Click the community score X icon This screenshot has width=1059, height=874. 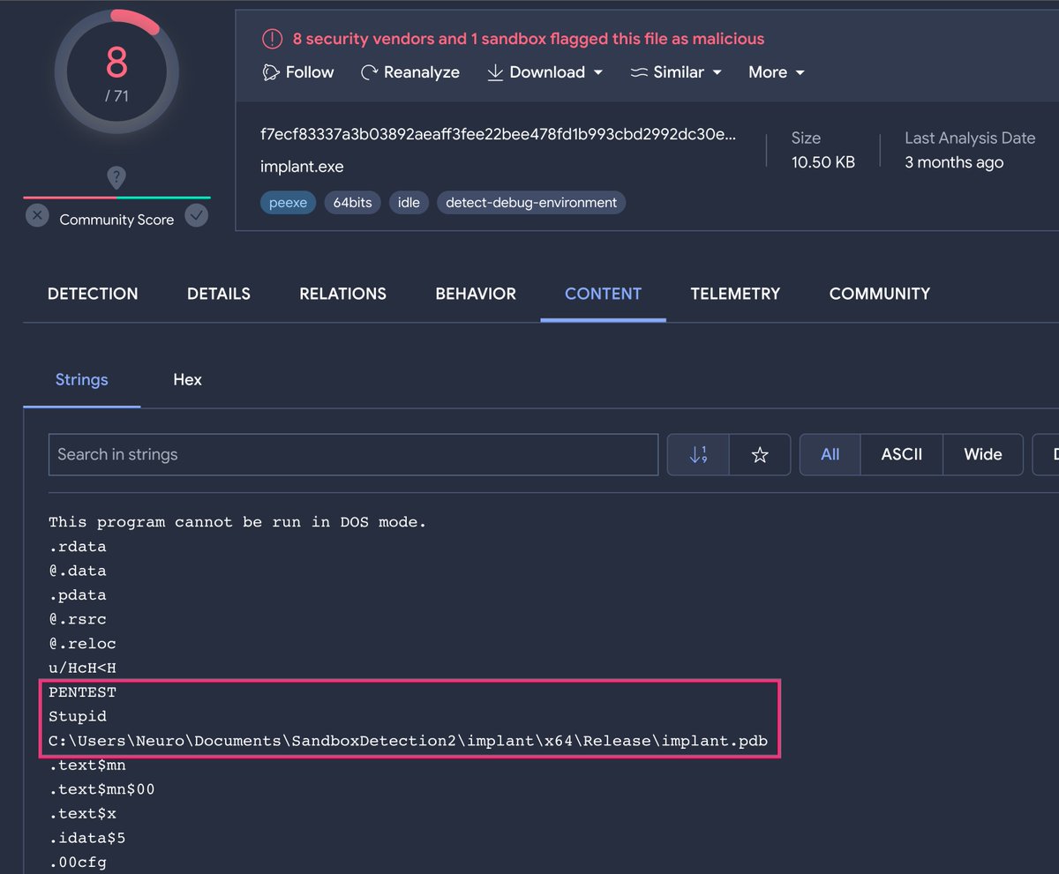[37, 215]
